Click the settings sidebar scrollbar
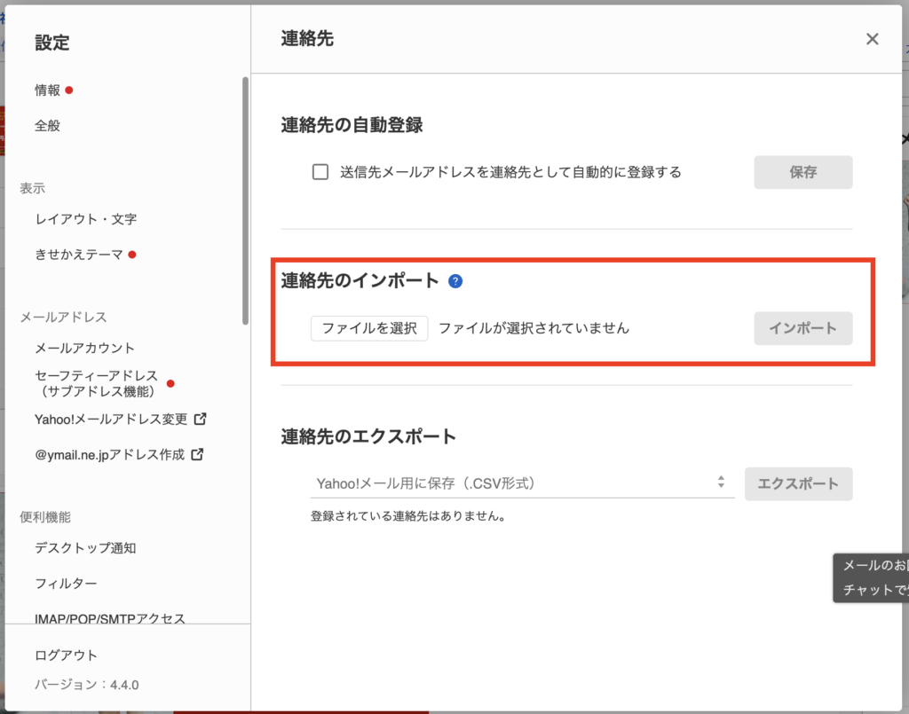 [245, 200]
